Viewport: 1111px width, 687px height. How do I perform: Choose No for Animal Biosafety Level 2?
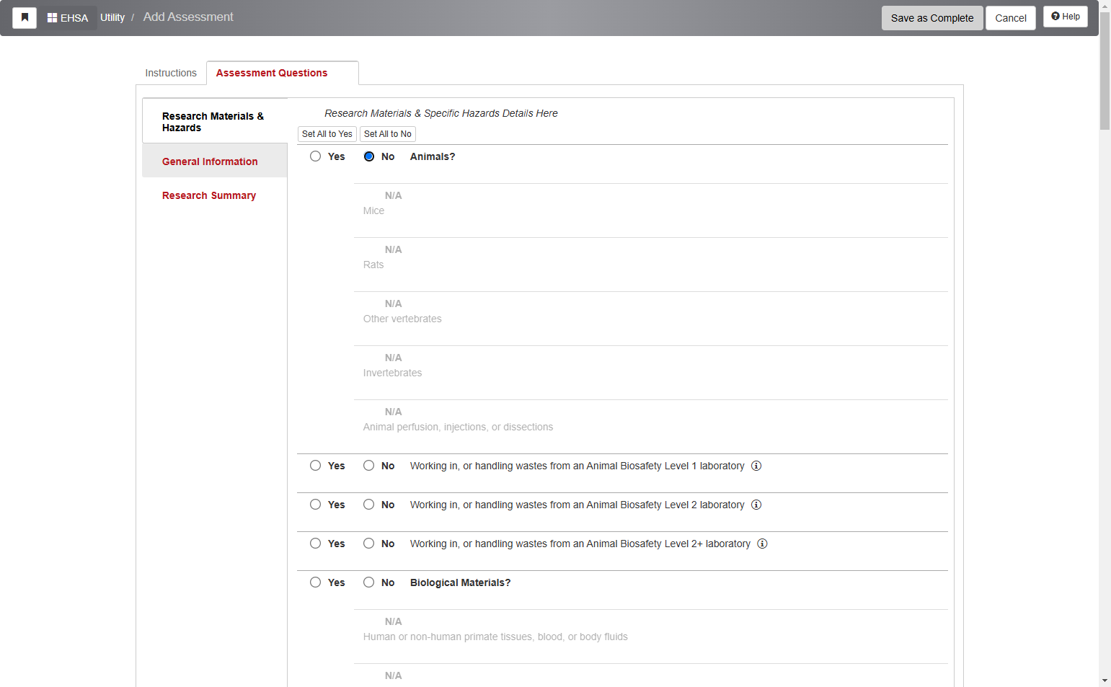coord(368,505)
